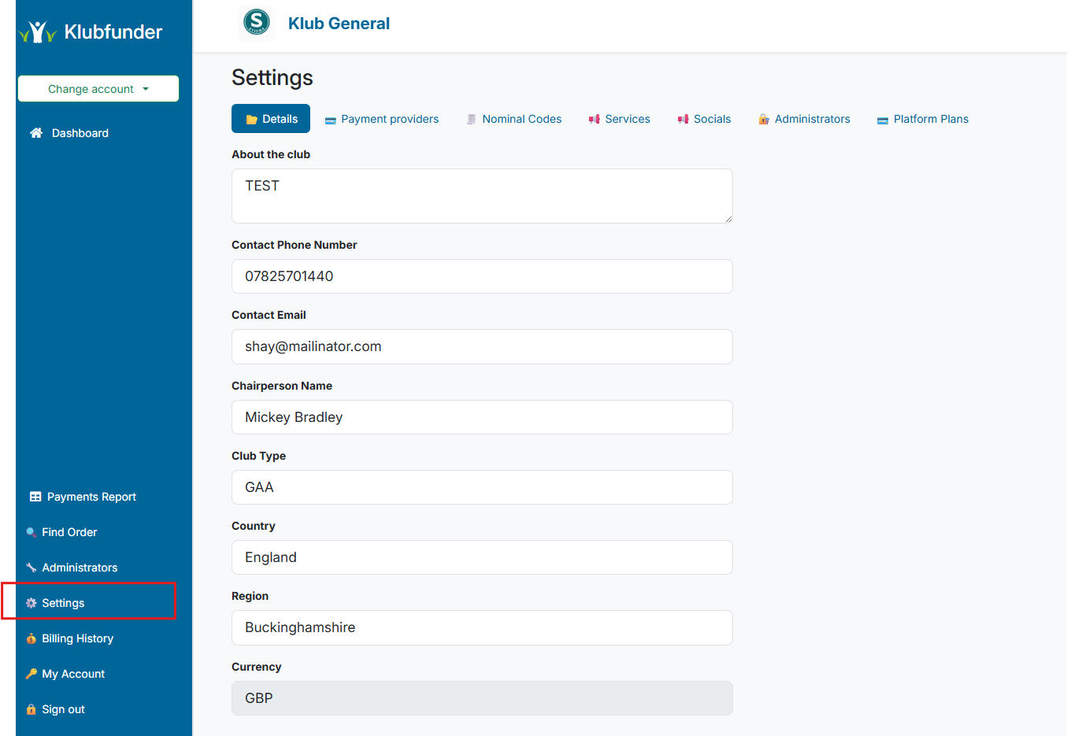Select the Find Order magnifier icon
The image size is (1067, 736).
[x=31, y=531]
